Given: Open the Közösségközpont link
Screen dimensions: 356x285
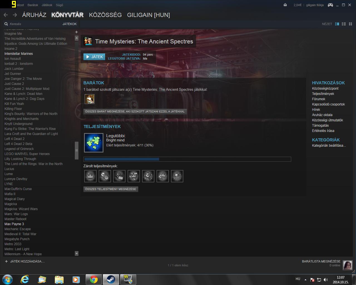Looking at the screenshot, I should (x=325, y=89).
